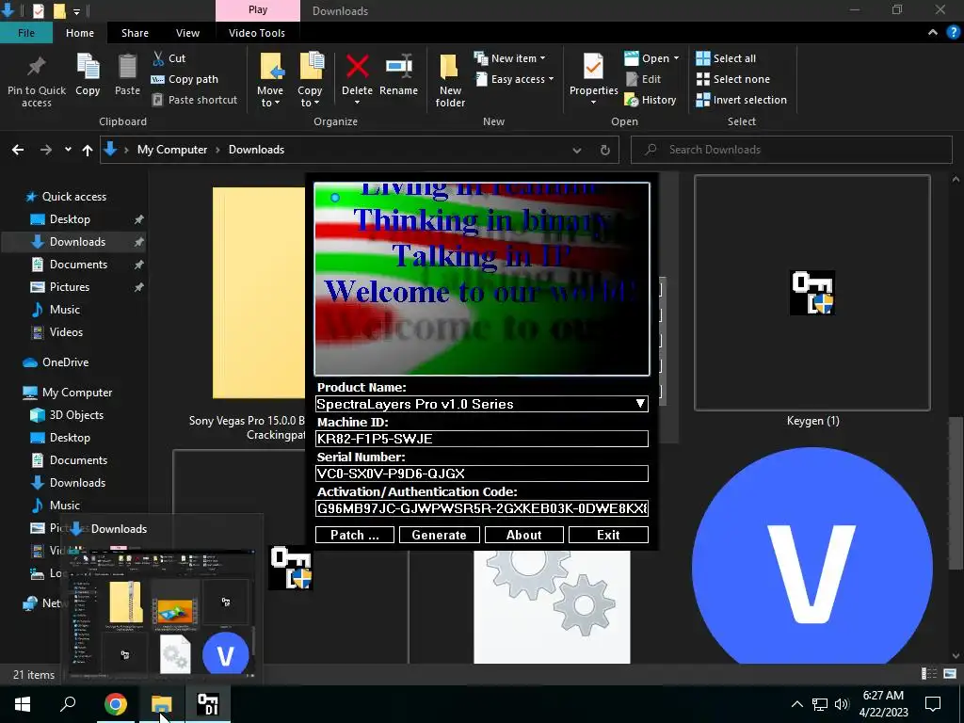Select Pictures under Quick access
The image size is (964, 723).
tap(70, 287)
